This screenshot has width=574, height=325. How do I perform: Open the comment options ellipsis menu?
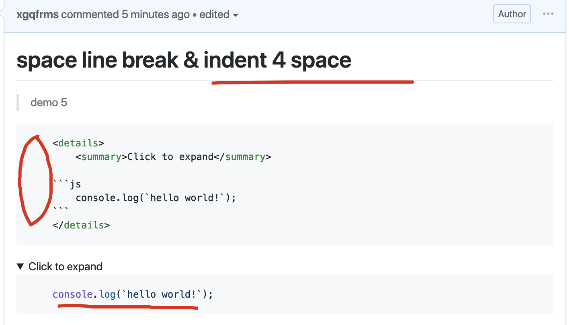point(548,14)
